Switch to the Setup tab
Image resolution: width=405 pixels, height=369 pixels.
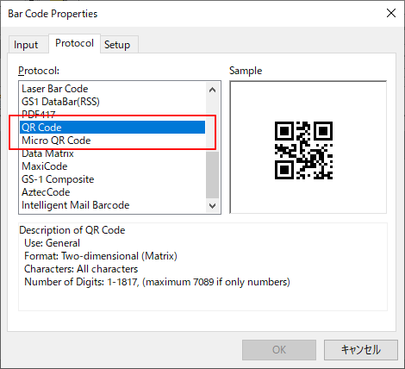[119, 45]
